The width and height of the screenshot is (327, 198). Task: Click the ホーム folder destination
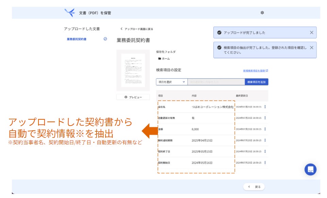pyautogui.click(x=164, y=59)
